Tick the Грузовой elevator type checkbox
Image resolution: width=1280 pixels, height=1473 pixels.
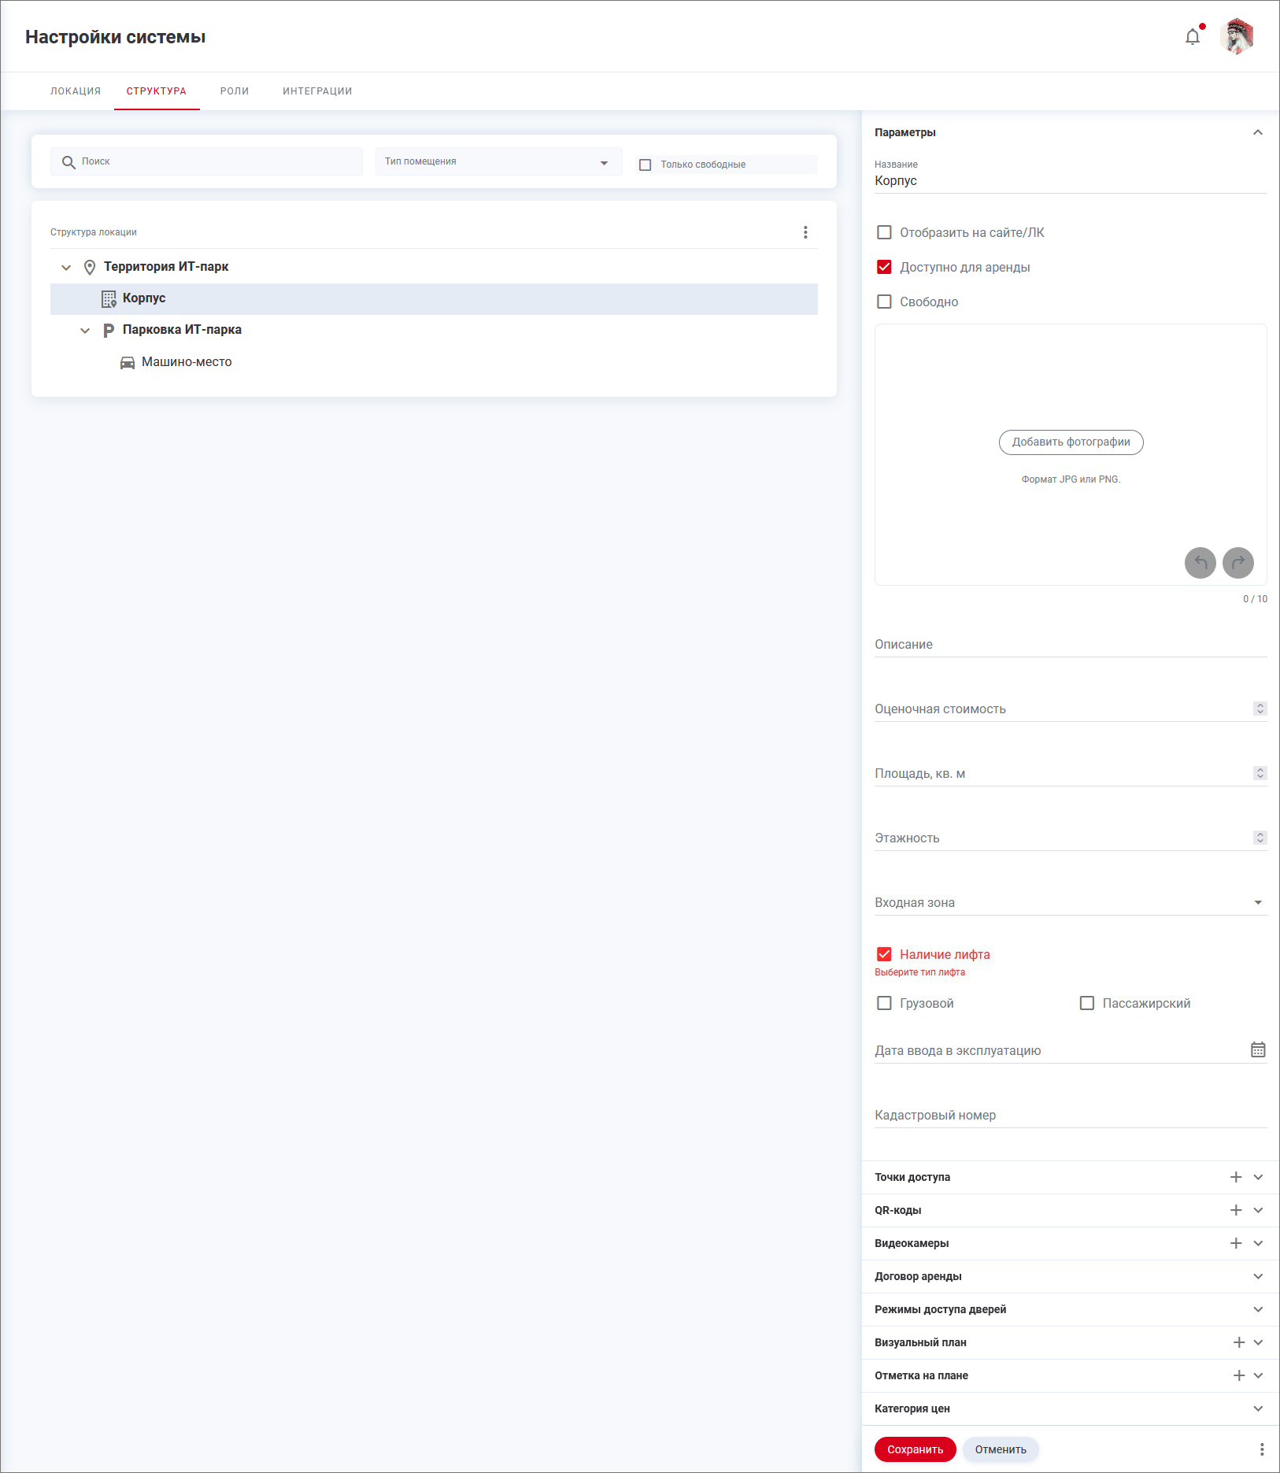tap(884, 1003)
